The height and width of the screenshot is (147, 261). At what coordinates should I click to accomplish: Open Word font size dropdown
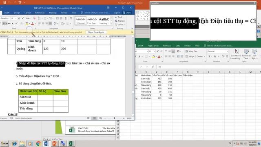(x=16, y=18)
